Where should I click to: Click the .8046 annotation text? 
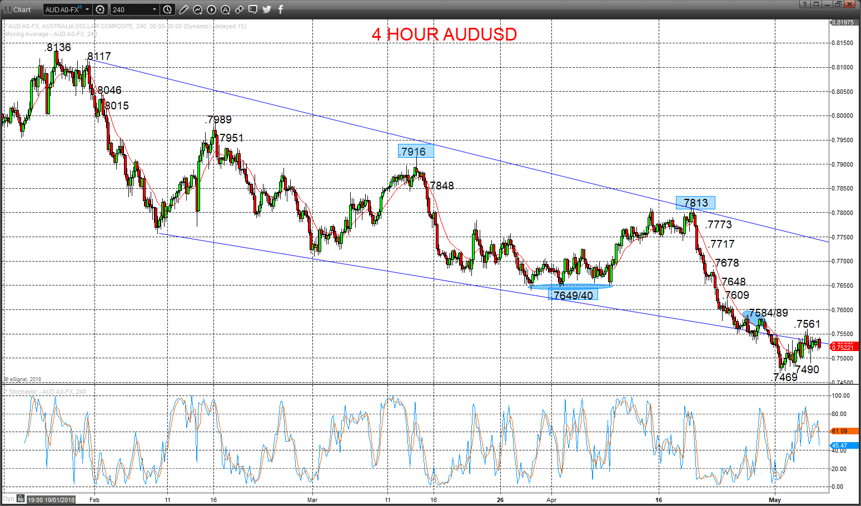[x=108, y=90]
